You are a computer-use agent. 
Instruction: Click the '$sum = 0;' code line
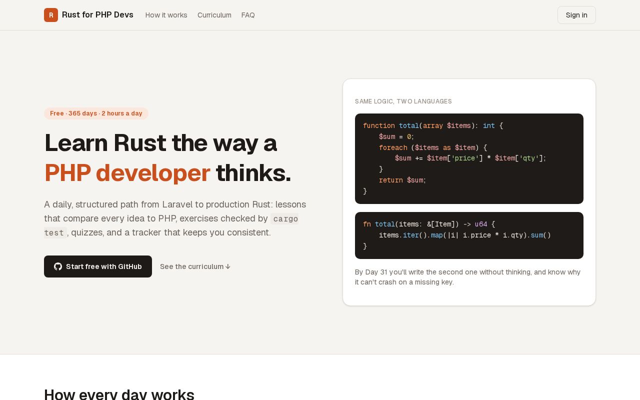397,136
